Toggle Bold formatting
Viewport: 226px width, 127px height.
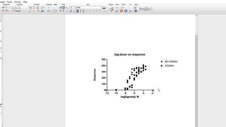coord(77,11)
